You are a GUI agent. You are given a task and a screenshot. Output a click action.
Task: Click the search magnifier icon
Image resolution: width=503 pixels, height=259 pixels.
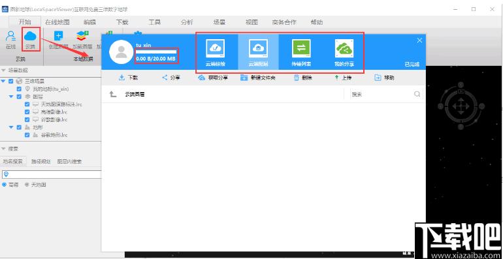(x=417, y=94)
